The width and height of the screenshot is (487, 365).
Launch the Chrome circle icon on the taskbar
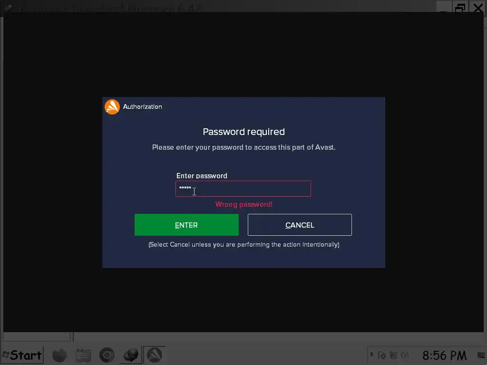pyautogui.click(x=107, y=355)
